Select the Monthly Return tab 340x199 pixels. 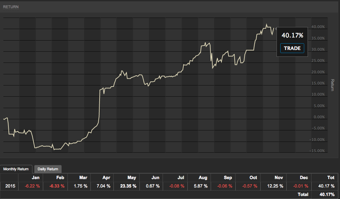pyautogui.click(x=16, y=169)
